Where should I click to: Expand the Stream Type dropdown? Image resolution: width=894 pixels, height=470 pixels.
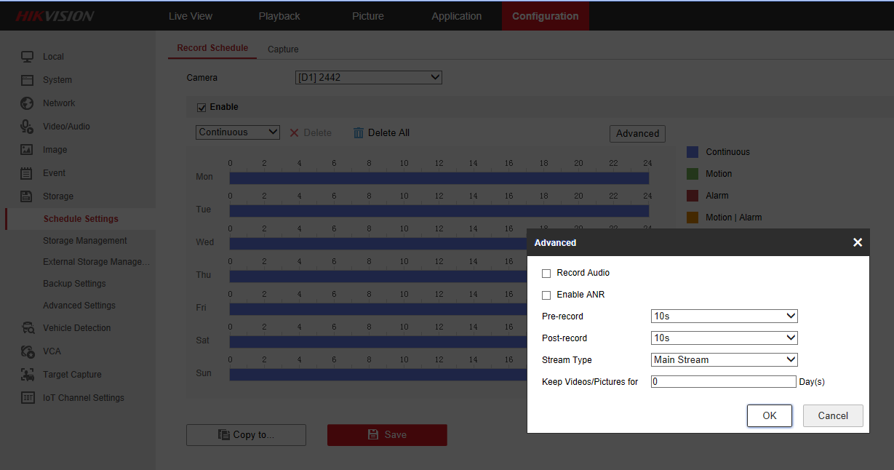(x=724, y=360)
